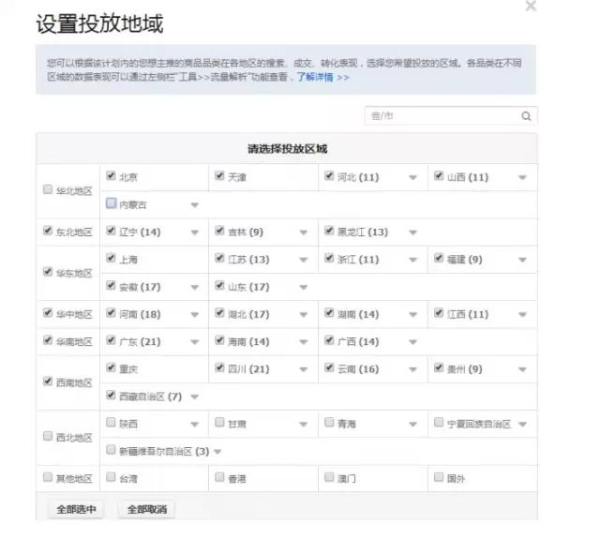Uncheck the 河北 (11) checkbox
600x539 pixels.
pos(329,175)
